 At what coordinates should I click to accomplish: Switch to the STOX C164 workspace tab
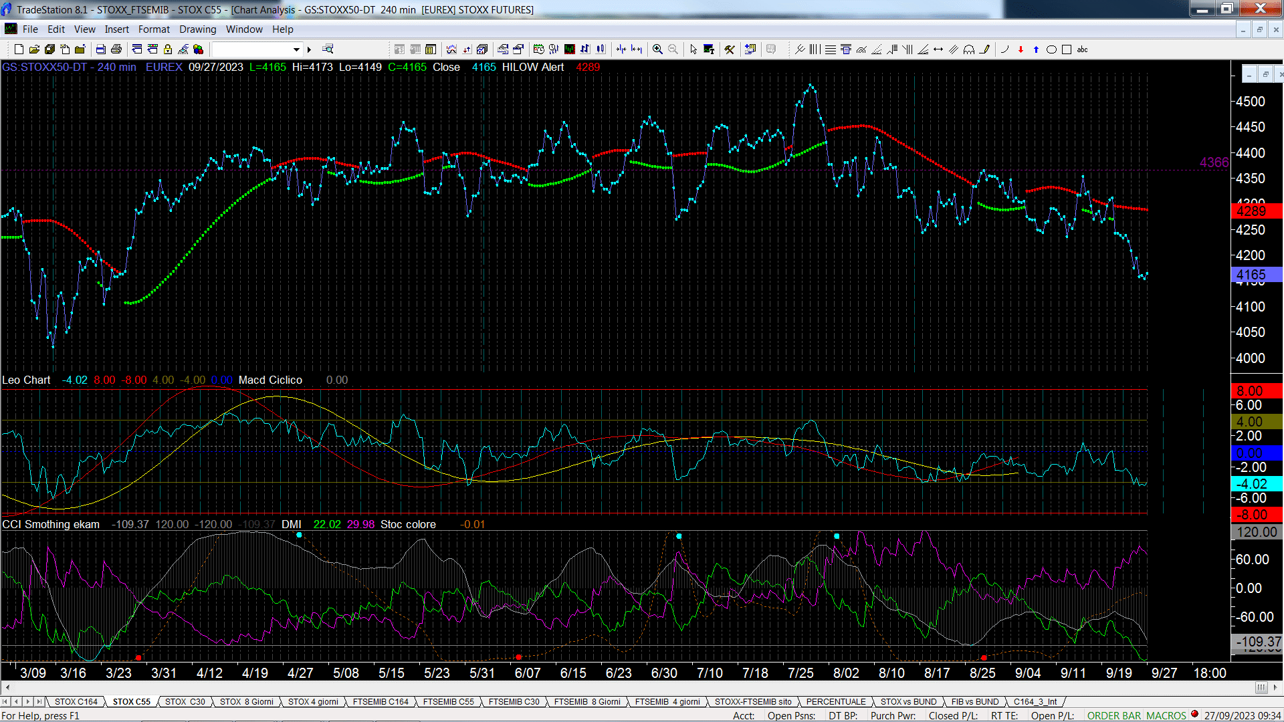tap(76, 702)
